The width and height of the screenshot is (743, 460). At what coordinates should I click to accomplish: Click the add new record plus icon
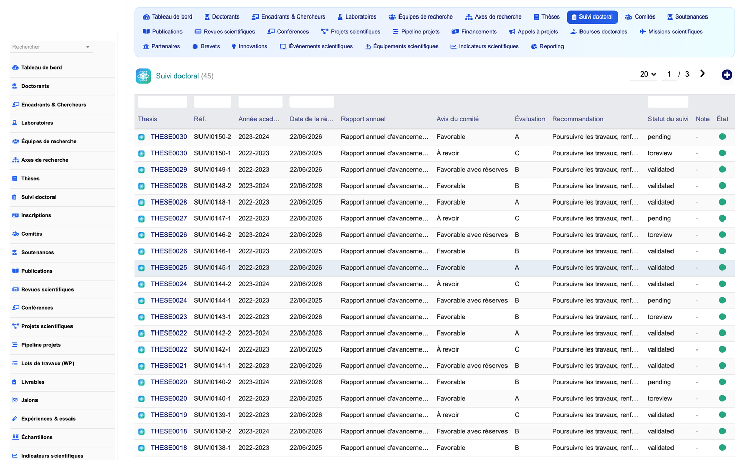pos(727,75)
